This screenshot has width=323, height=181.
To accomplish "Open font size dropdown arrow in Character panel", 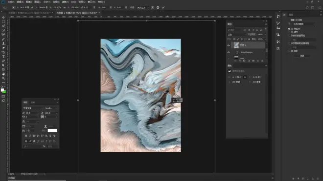I will pyautogui.click(x=38, y=113).
